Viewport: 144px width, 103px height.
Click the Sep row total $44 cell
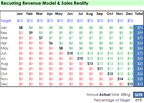(x=139, y=69)
